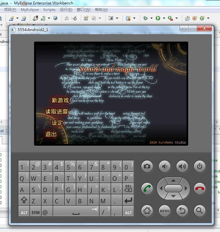The image size is (220, 232).
Task: Open the MyEclipse menu
Action: [30, 10]
